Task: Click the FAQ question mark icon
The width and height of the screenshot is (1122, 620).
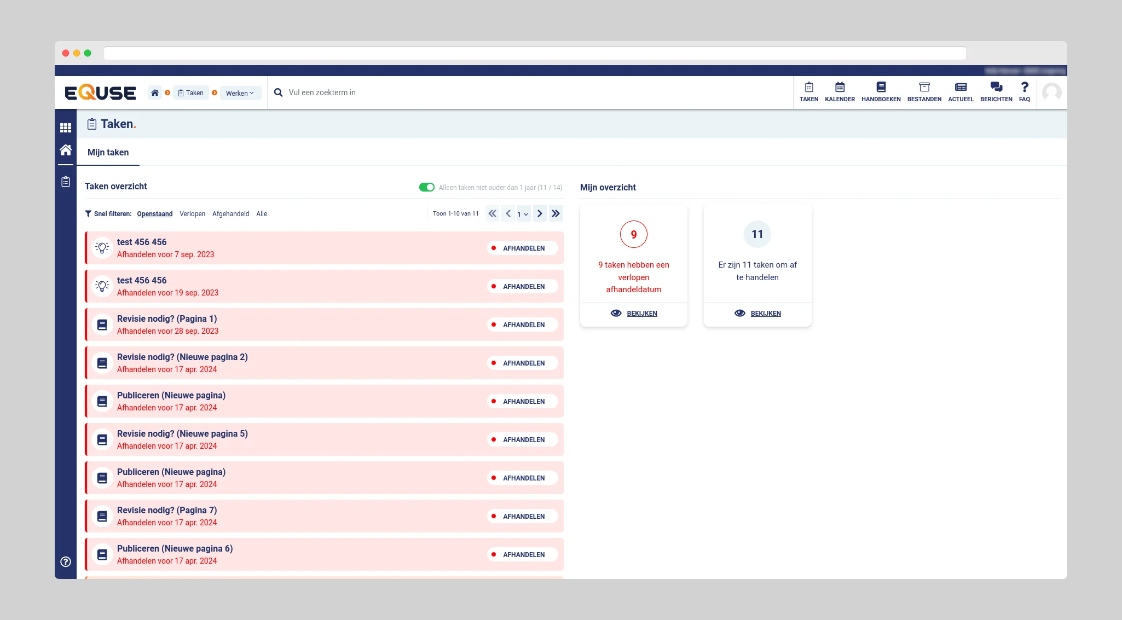Action: pyautogui.click(x=1024, y=88)
